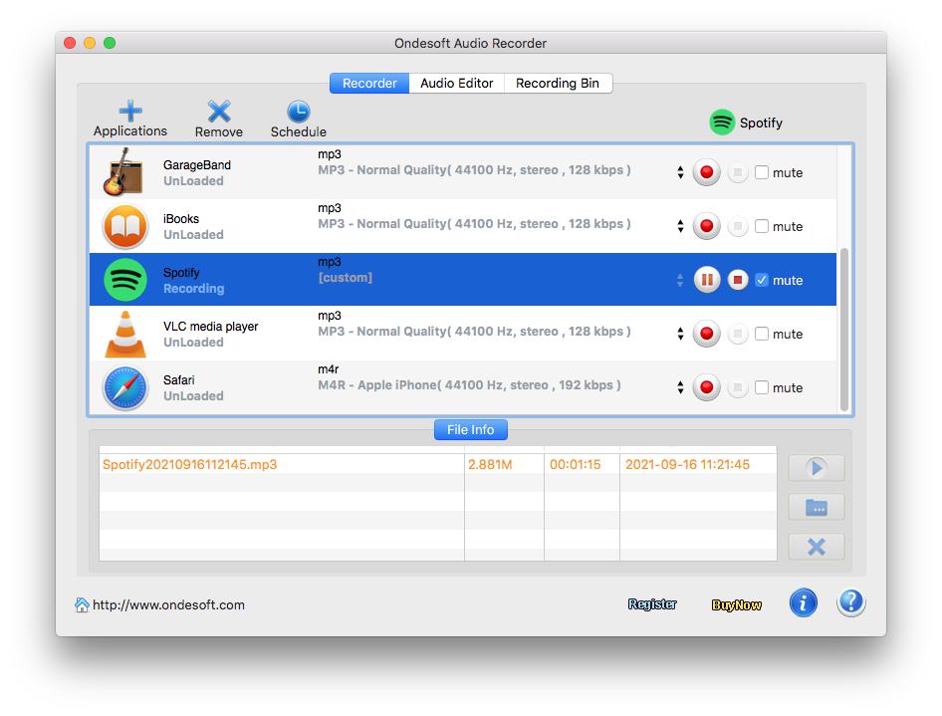This screenshot has height=716, width=942.
Task: Play the selected recording file
Action: (816, 468)
